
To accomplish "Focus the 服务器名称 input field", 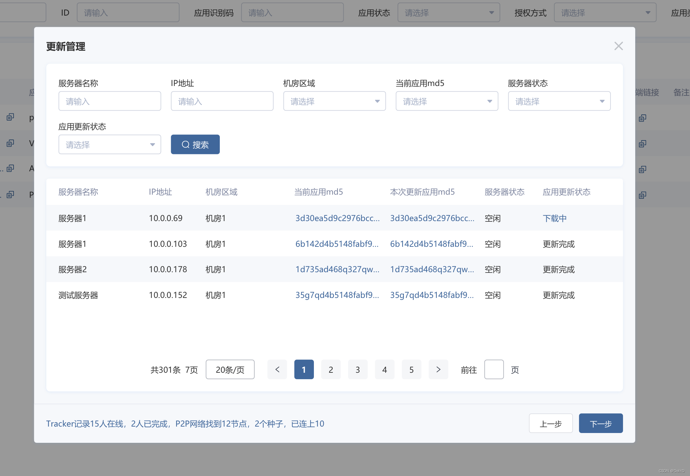I will pos(110,101).
